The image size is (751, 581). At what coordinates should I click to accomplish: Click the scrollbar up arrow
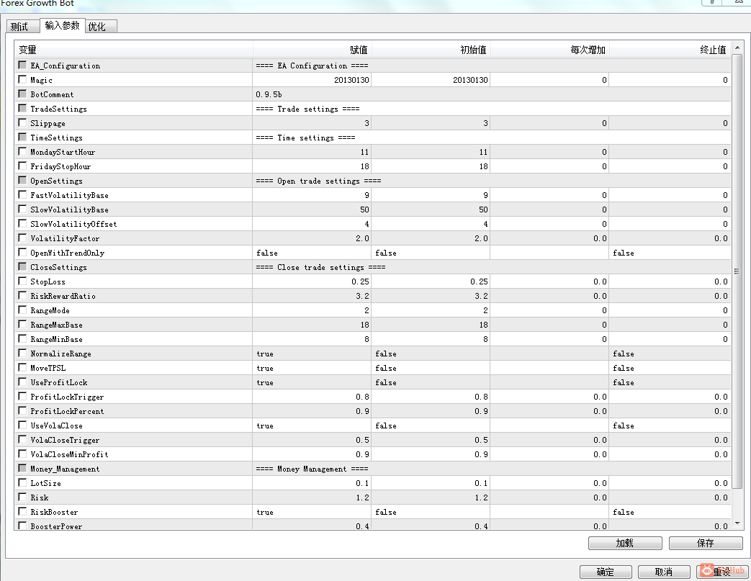tap(737, 48)
